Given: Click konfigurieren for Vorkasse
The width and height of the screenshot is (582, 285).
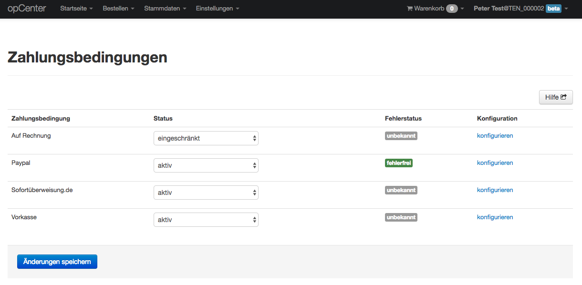Looking at the screenshot, I should pos(495,217).
